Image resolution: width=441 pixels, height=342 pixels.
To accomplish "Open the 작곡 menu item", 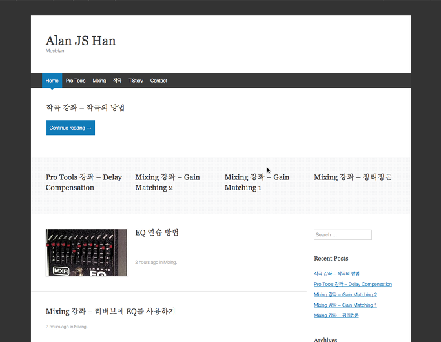I will click(x=118, y=81).
